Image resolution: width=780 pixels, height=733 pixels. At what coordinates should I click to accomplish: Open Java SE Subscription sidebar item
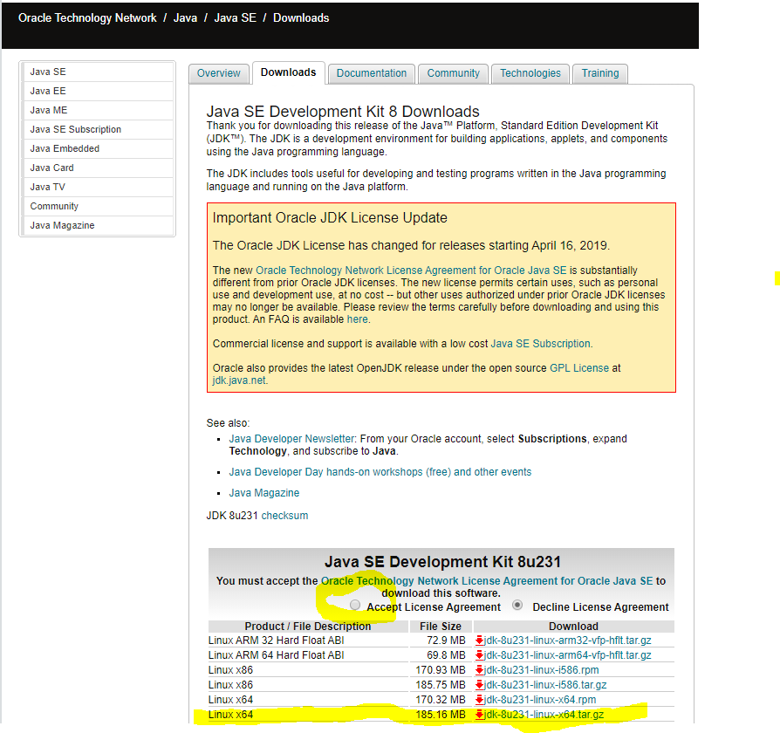(x=98, y=129)
